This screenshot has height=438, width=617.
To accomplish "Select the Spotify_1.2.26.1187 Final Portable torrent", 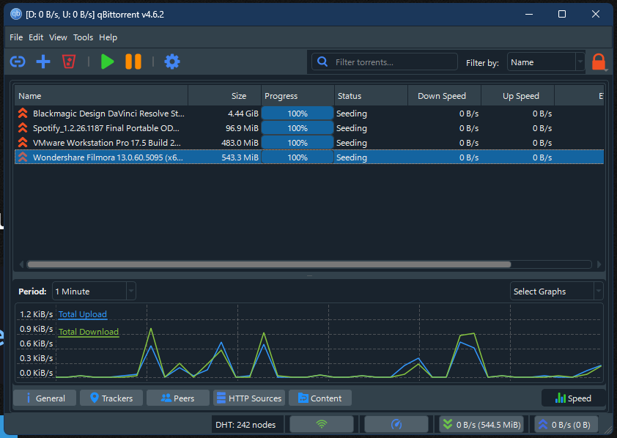I will point(309,127).
